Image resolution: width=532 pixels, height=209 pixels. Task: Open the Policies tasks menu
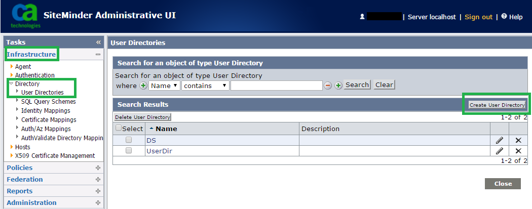point(20,168)
